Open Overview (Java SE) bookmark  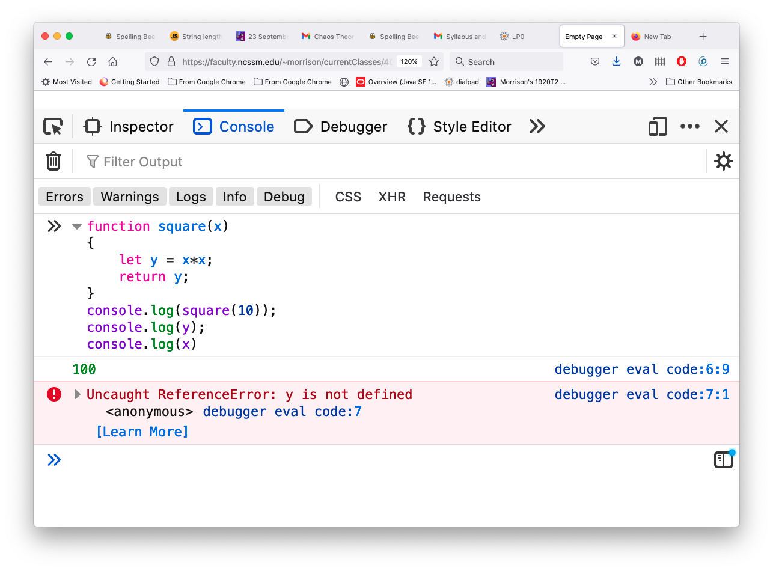396,82
